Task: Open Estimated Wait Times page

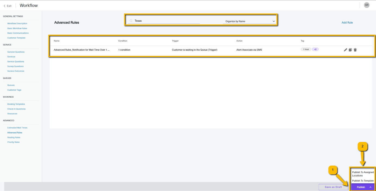Action: point(17,128)
